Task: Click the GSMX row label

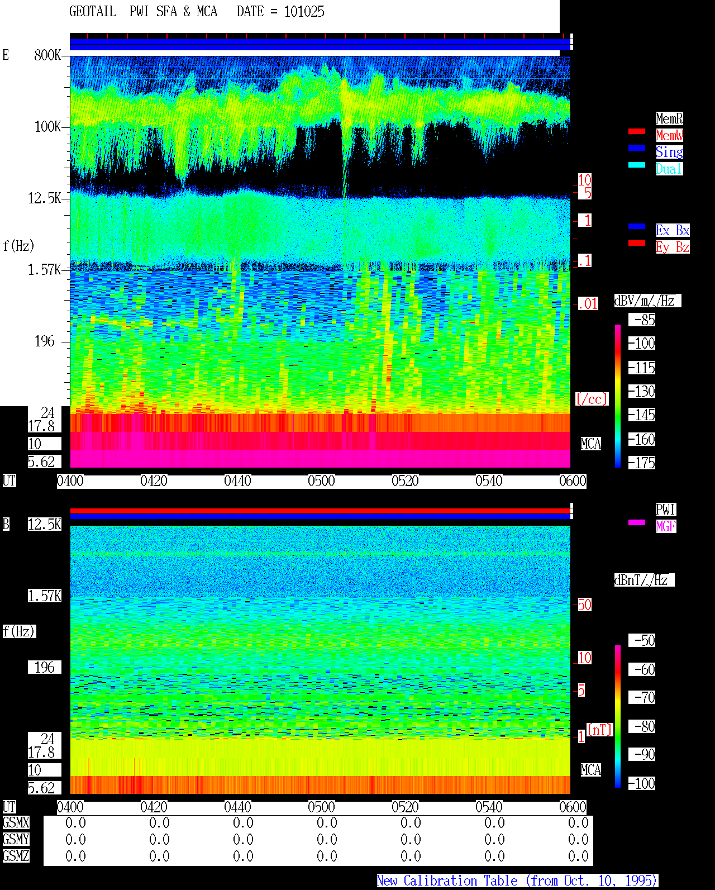Action: tap(16, 822)
